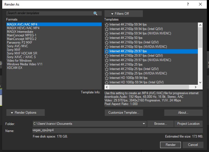
Task: Open the dialog help question mark
Action: coord(188,4)
